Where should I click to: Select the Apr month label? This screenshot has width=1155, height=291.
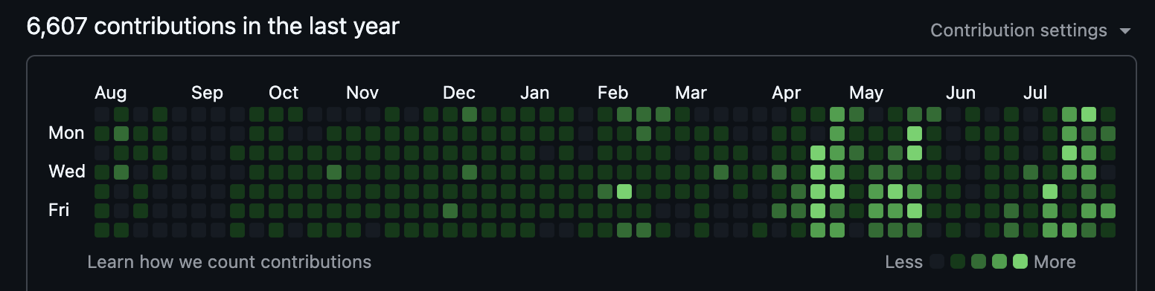pos(787,93)
